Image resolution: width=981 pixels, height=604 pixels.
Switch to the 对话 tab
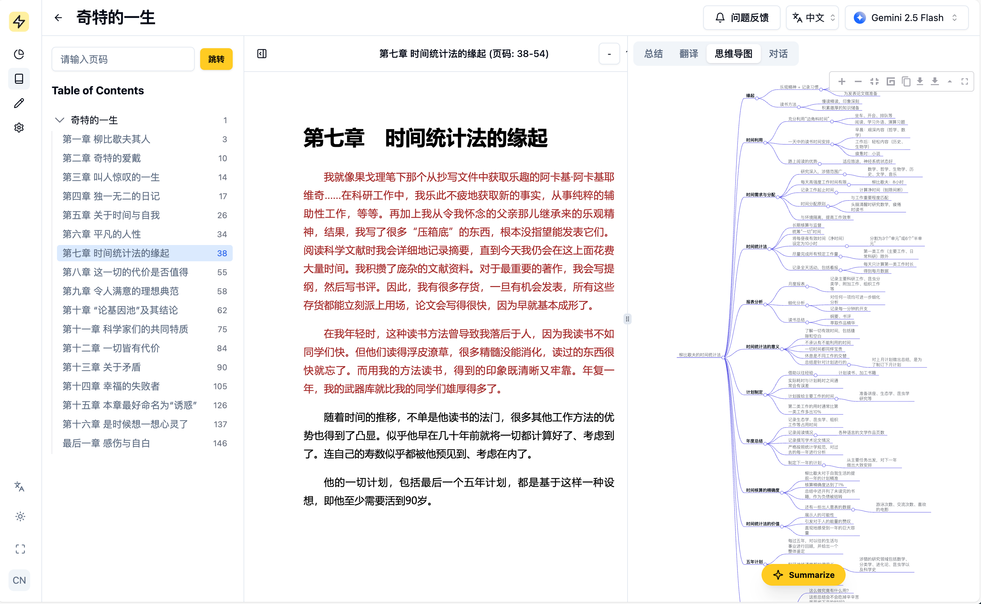point(778,54)
